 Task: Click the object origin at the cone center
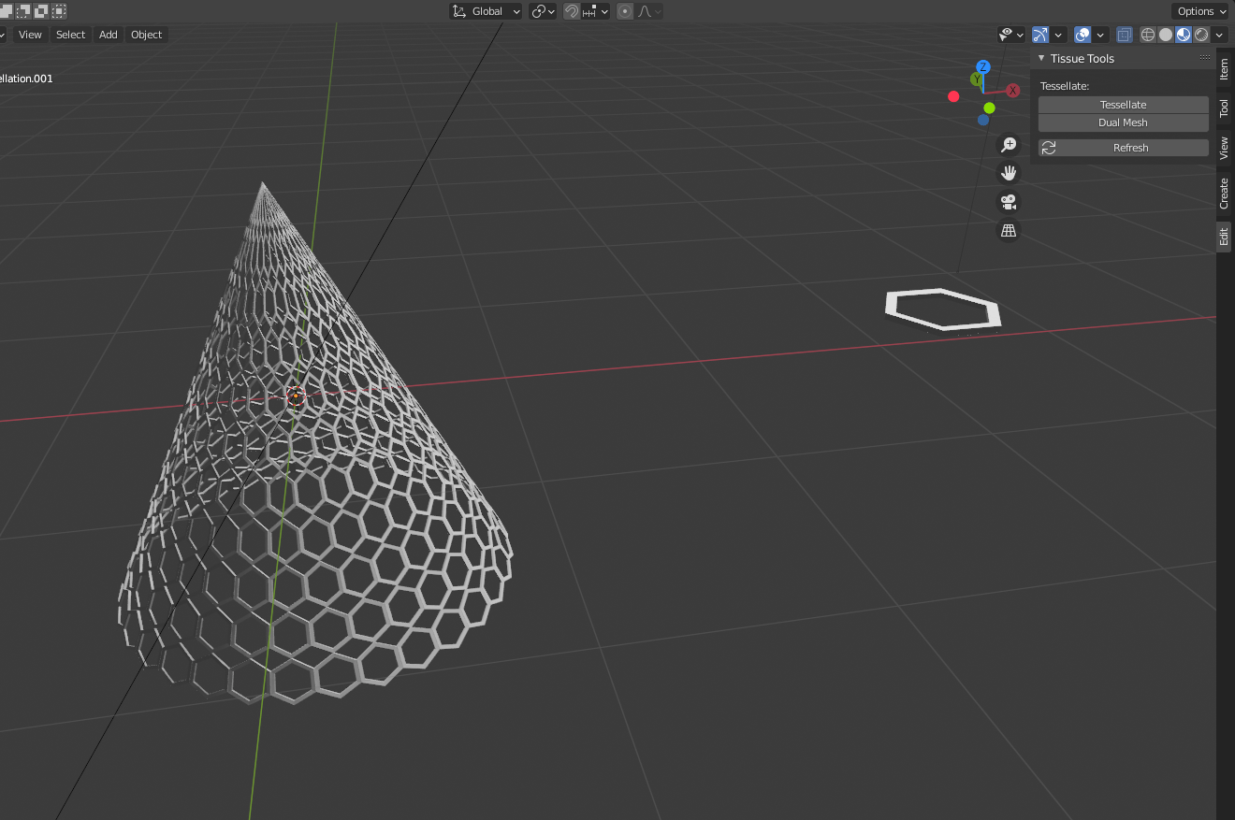[x=296, y=396]
